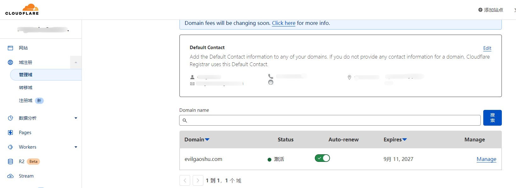Viewport: 516px width, 188px height.
Task: Expand the 数据分析 menu arrow
Action: (76, 118)
